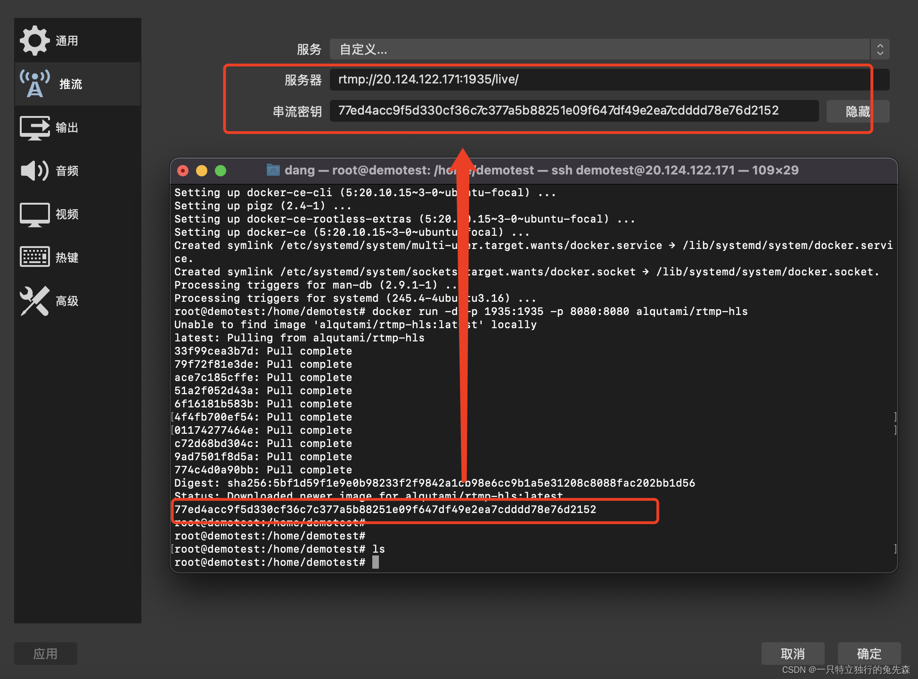Click the terminal cursor at last prompt
Screen dimensions: 918x679
coord(376,562)
